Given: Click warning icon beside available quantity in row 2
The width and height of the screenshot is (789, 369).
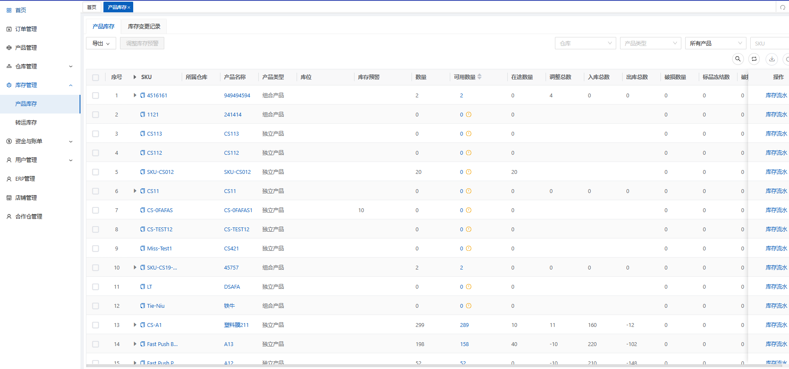Looking at the screenshot, I should point(469,114).
